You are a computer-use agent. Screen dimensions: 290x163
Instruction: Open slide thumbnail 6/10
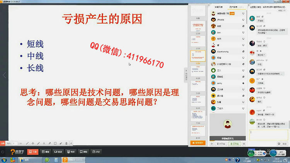coord(198,101)
